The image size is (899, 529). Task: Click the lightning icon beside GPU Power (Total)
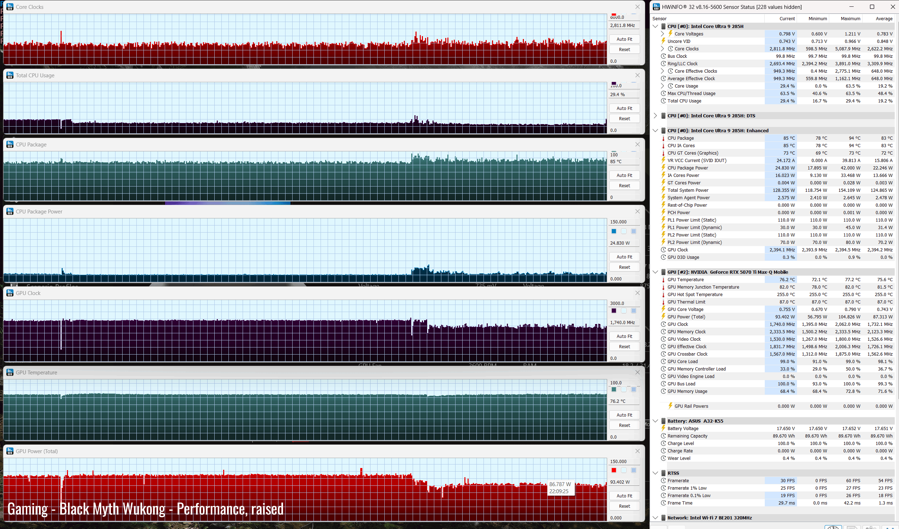click(x=663, y=317)
